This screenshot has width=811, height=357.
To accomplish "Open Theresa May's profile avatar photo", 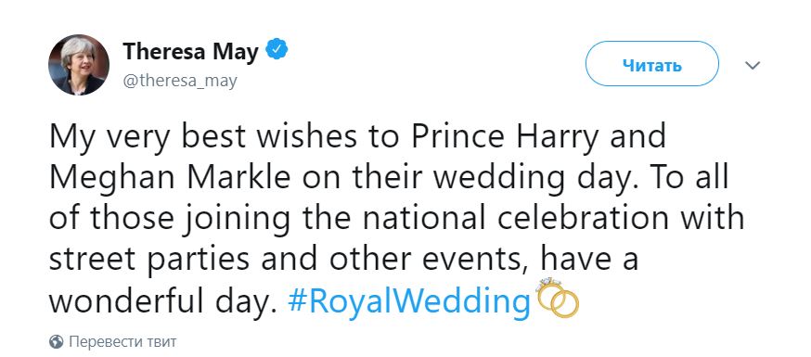I will (79, 65).
